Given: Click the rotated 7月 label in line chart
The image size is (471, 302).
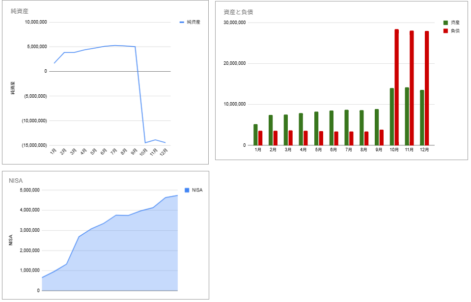Looking at the screenshot, I should point(114,151).
